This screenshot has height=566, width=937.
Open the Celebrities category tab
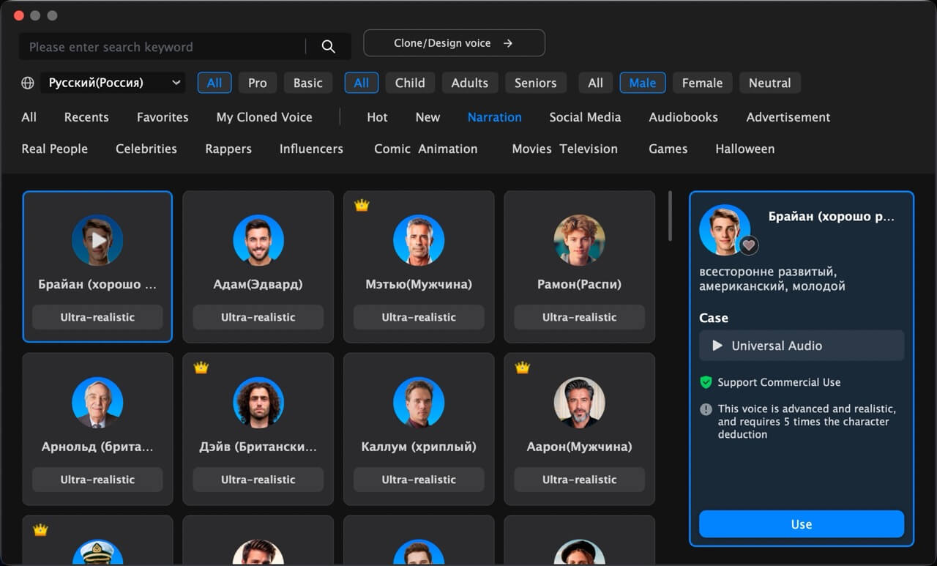(x=146, y=149)
